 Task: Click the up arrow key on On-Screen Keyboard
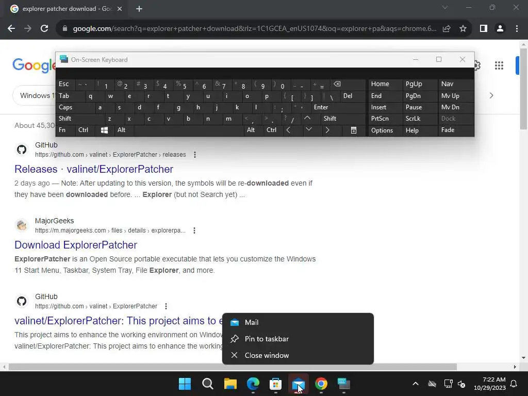tap(307, 118)
